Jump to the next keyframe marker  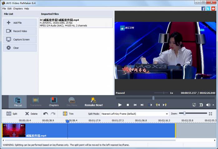point(165,105)
